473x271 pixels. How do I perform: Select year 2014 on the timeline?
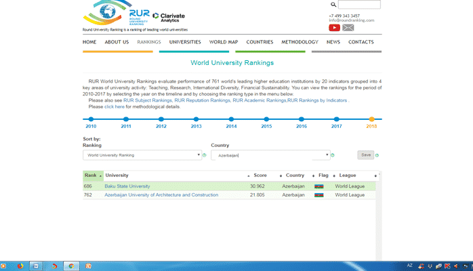click(231, 119)
